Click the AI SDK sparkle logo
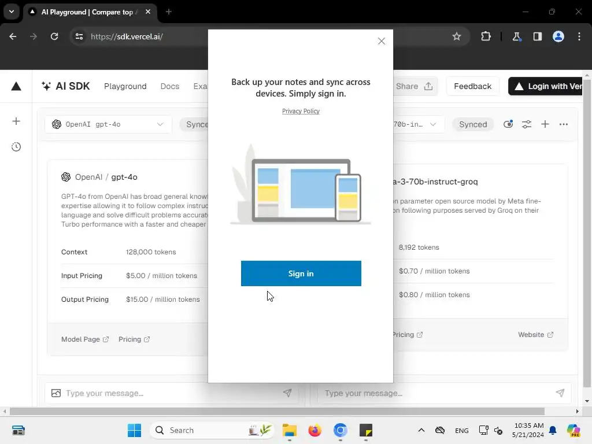Viewport: 592px width, 444px height. 66,86
